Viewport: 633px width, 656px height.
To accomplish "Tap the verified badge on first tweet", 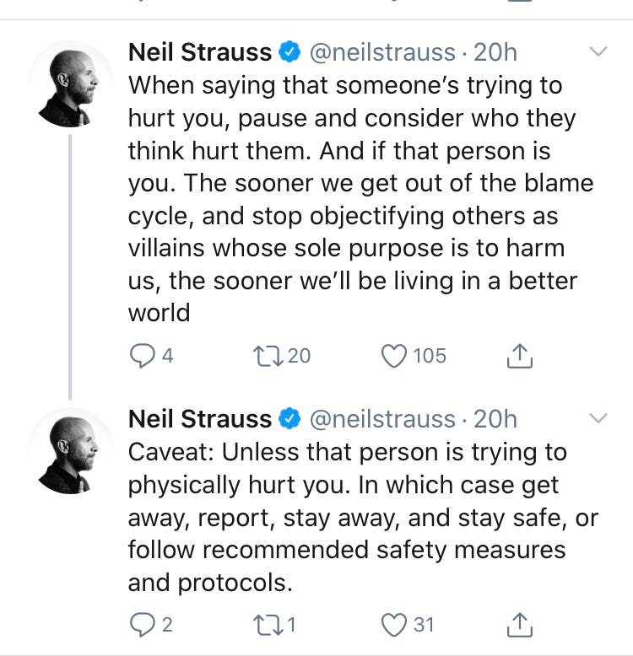I will coord(289,52).
